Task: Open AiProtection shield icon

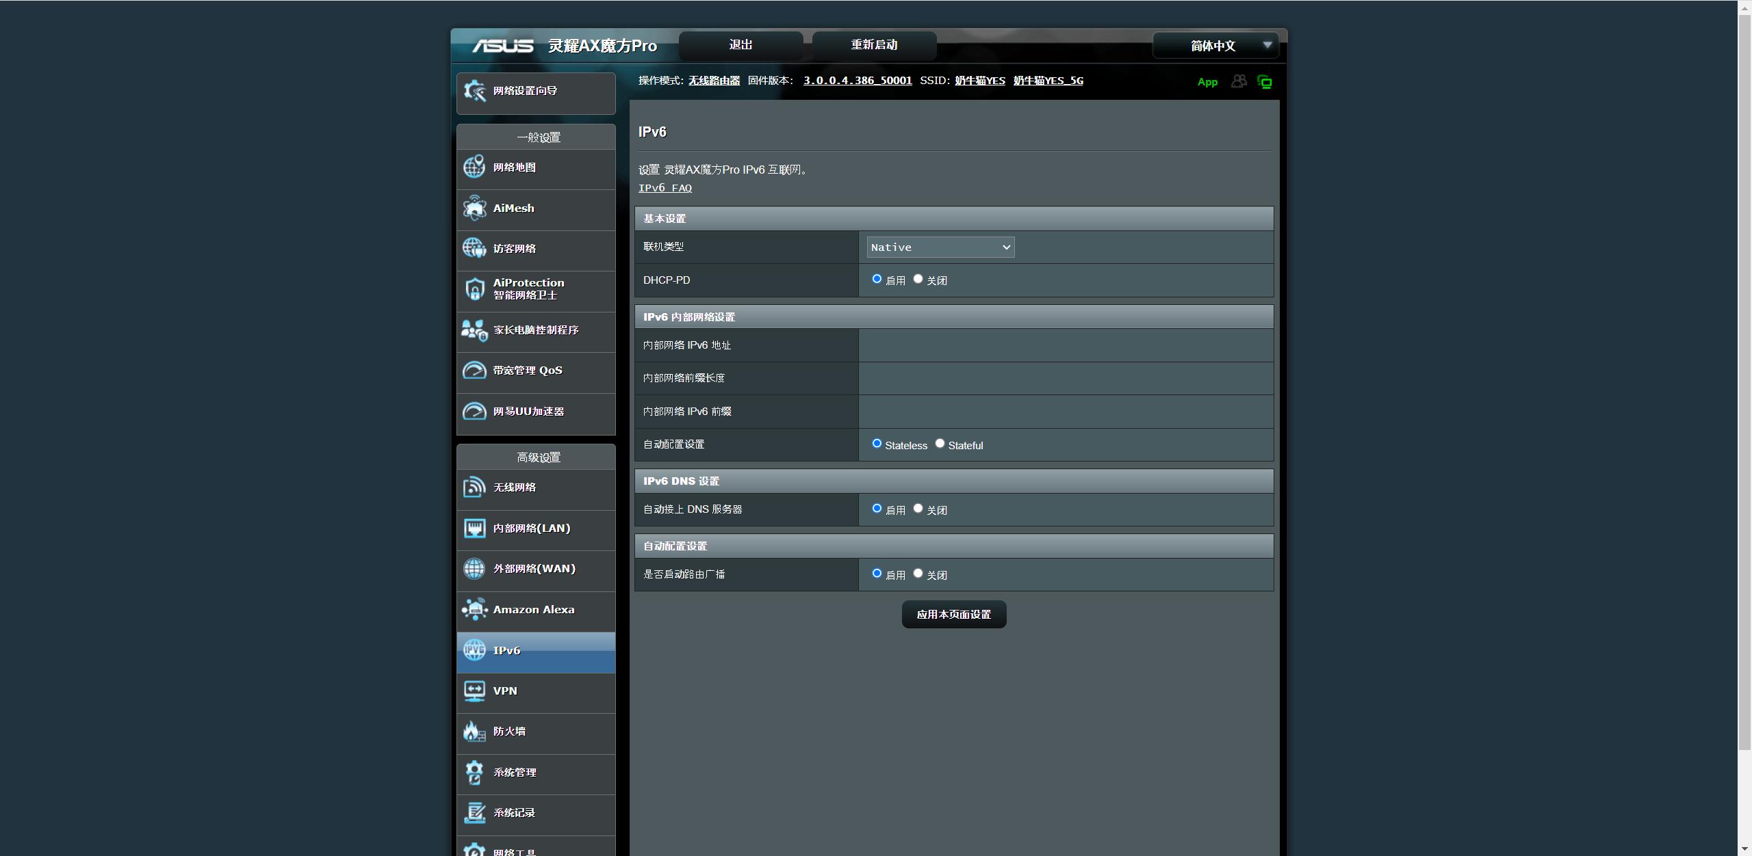Action: [x=474, y=289]
